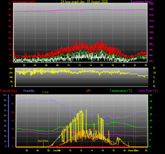Click barometer axis value "990"

[x=151, y=44]
